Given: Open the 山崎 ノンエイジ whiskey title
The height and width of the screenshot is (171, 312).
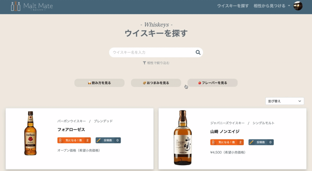Looking at the screenshot, I should point(225,132).
